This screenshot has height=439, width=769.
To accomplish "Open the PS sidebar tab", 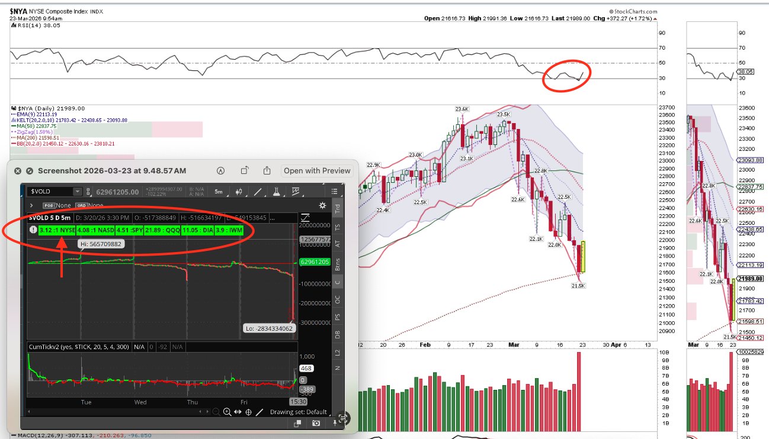I will pyautogui.click(x=338, y=317).
